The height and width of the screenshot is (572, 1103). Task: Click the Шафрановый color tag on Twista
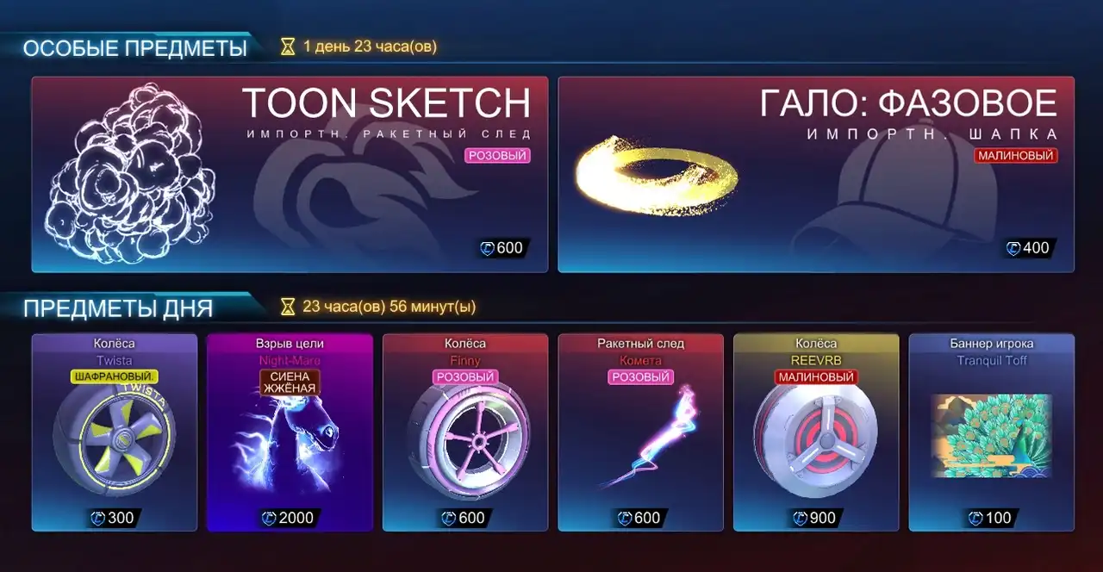(114, 377)
